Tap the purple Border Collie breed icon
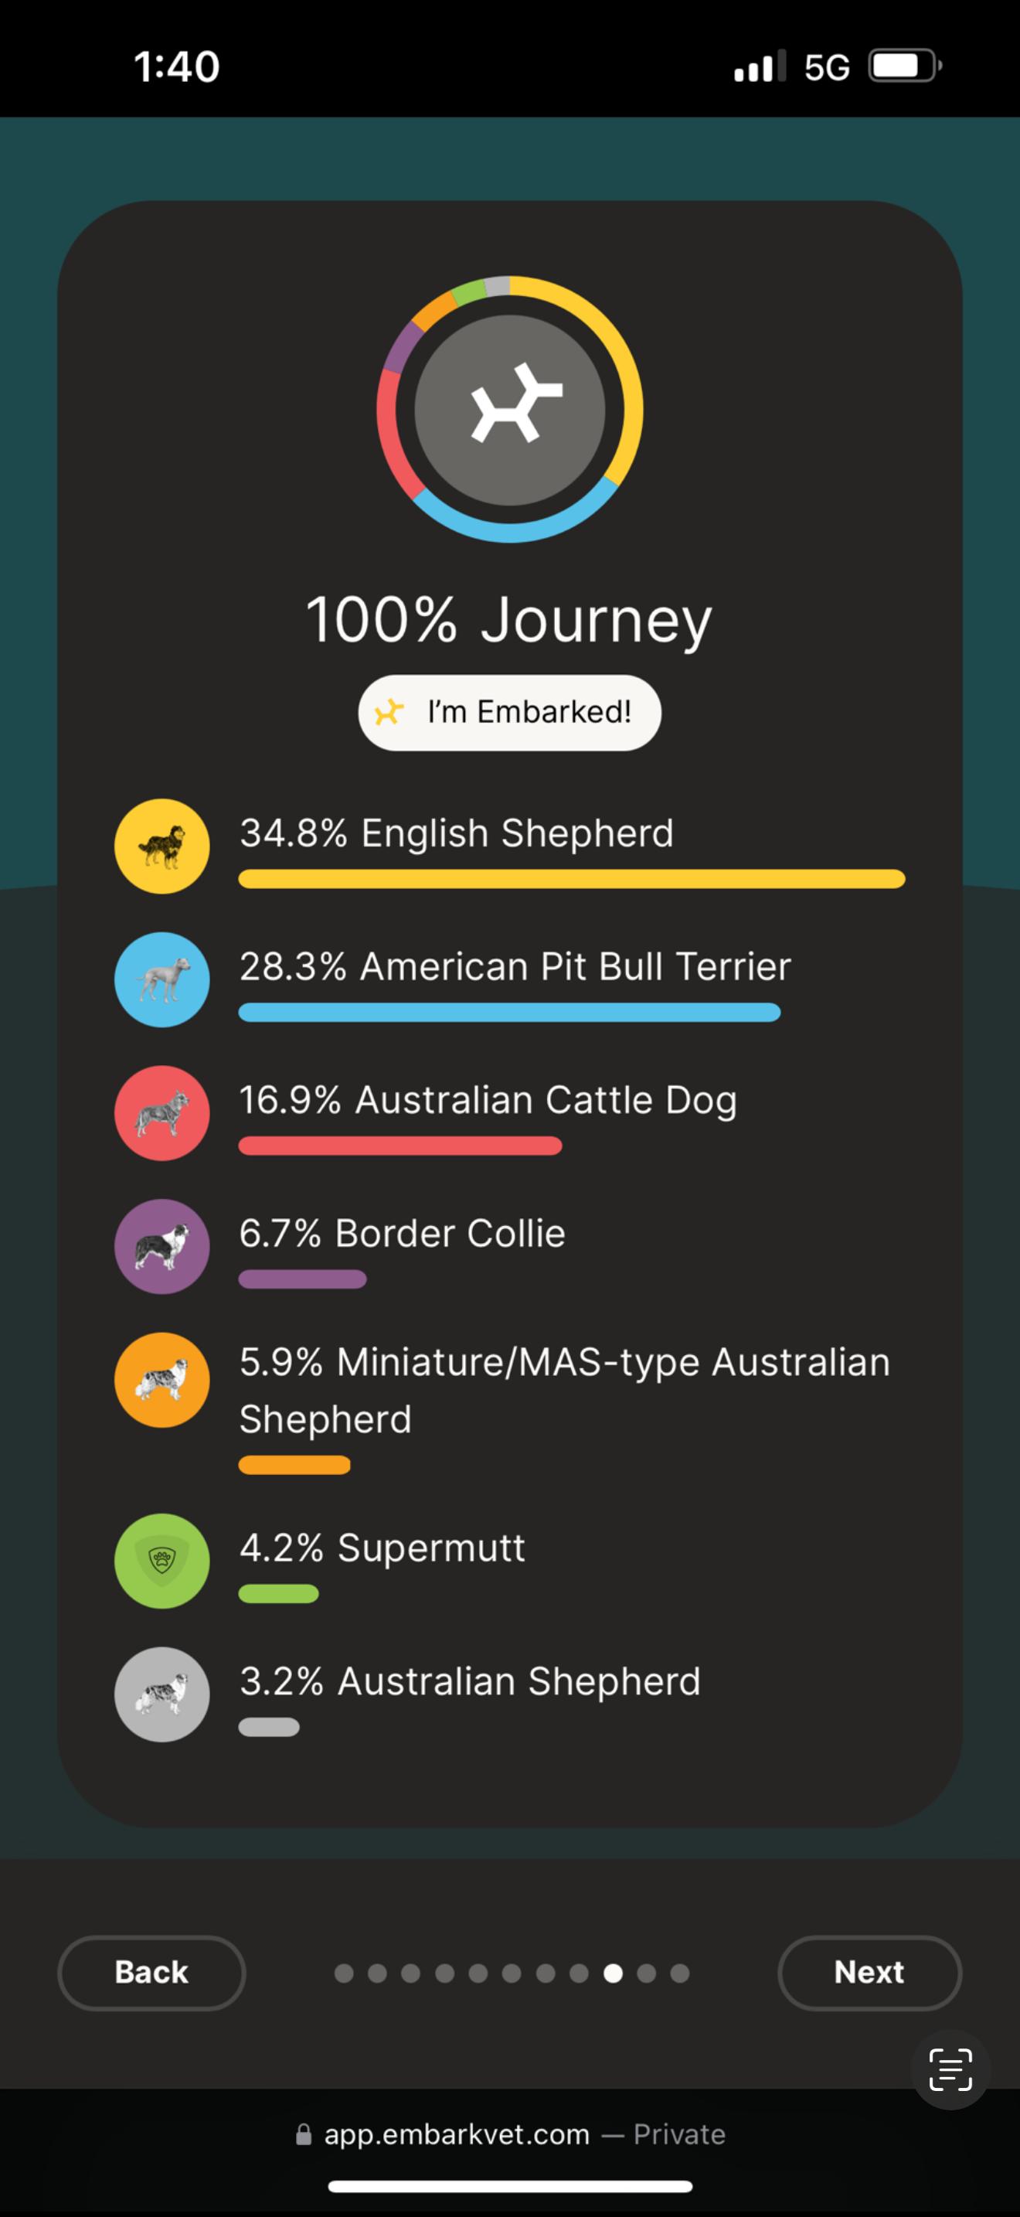1020x2217 pixels. click(x=161, y=1246)
